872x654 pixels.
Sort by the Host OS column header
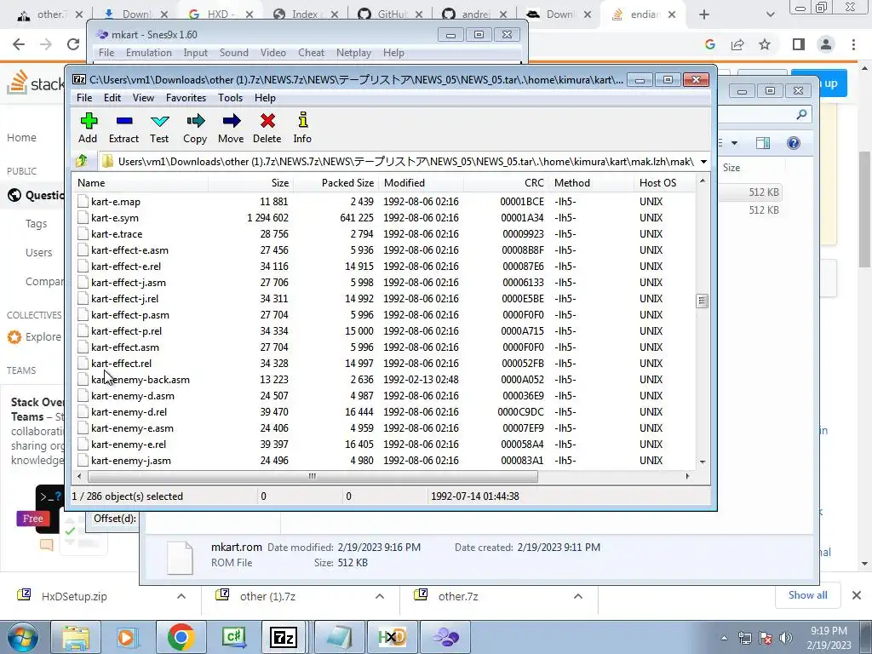tap(664, 183)
